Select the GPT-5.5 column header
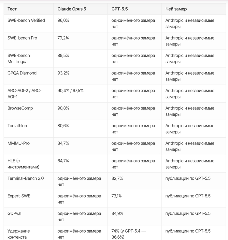The width and height of the screenshot is (228, 240). 120,9
